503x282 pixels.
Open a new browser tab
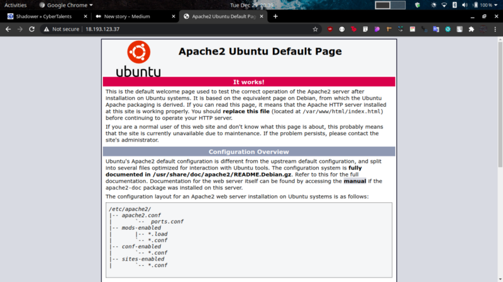(275, 16)
